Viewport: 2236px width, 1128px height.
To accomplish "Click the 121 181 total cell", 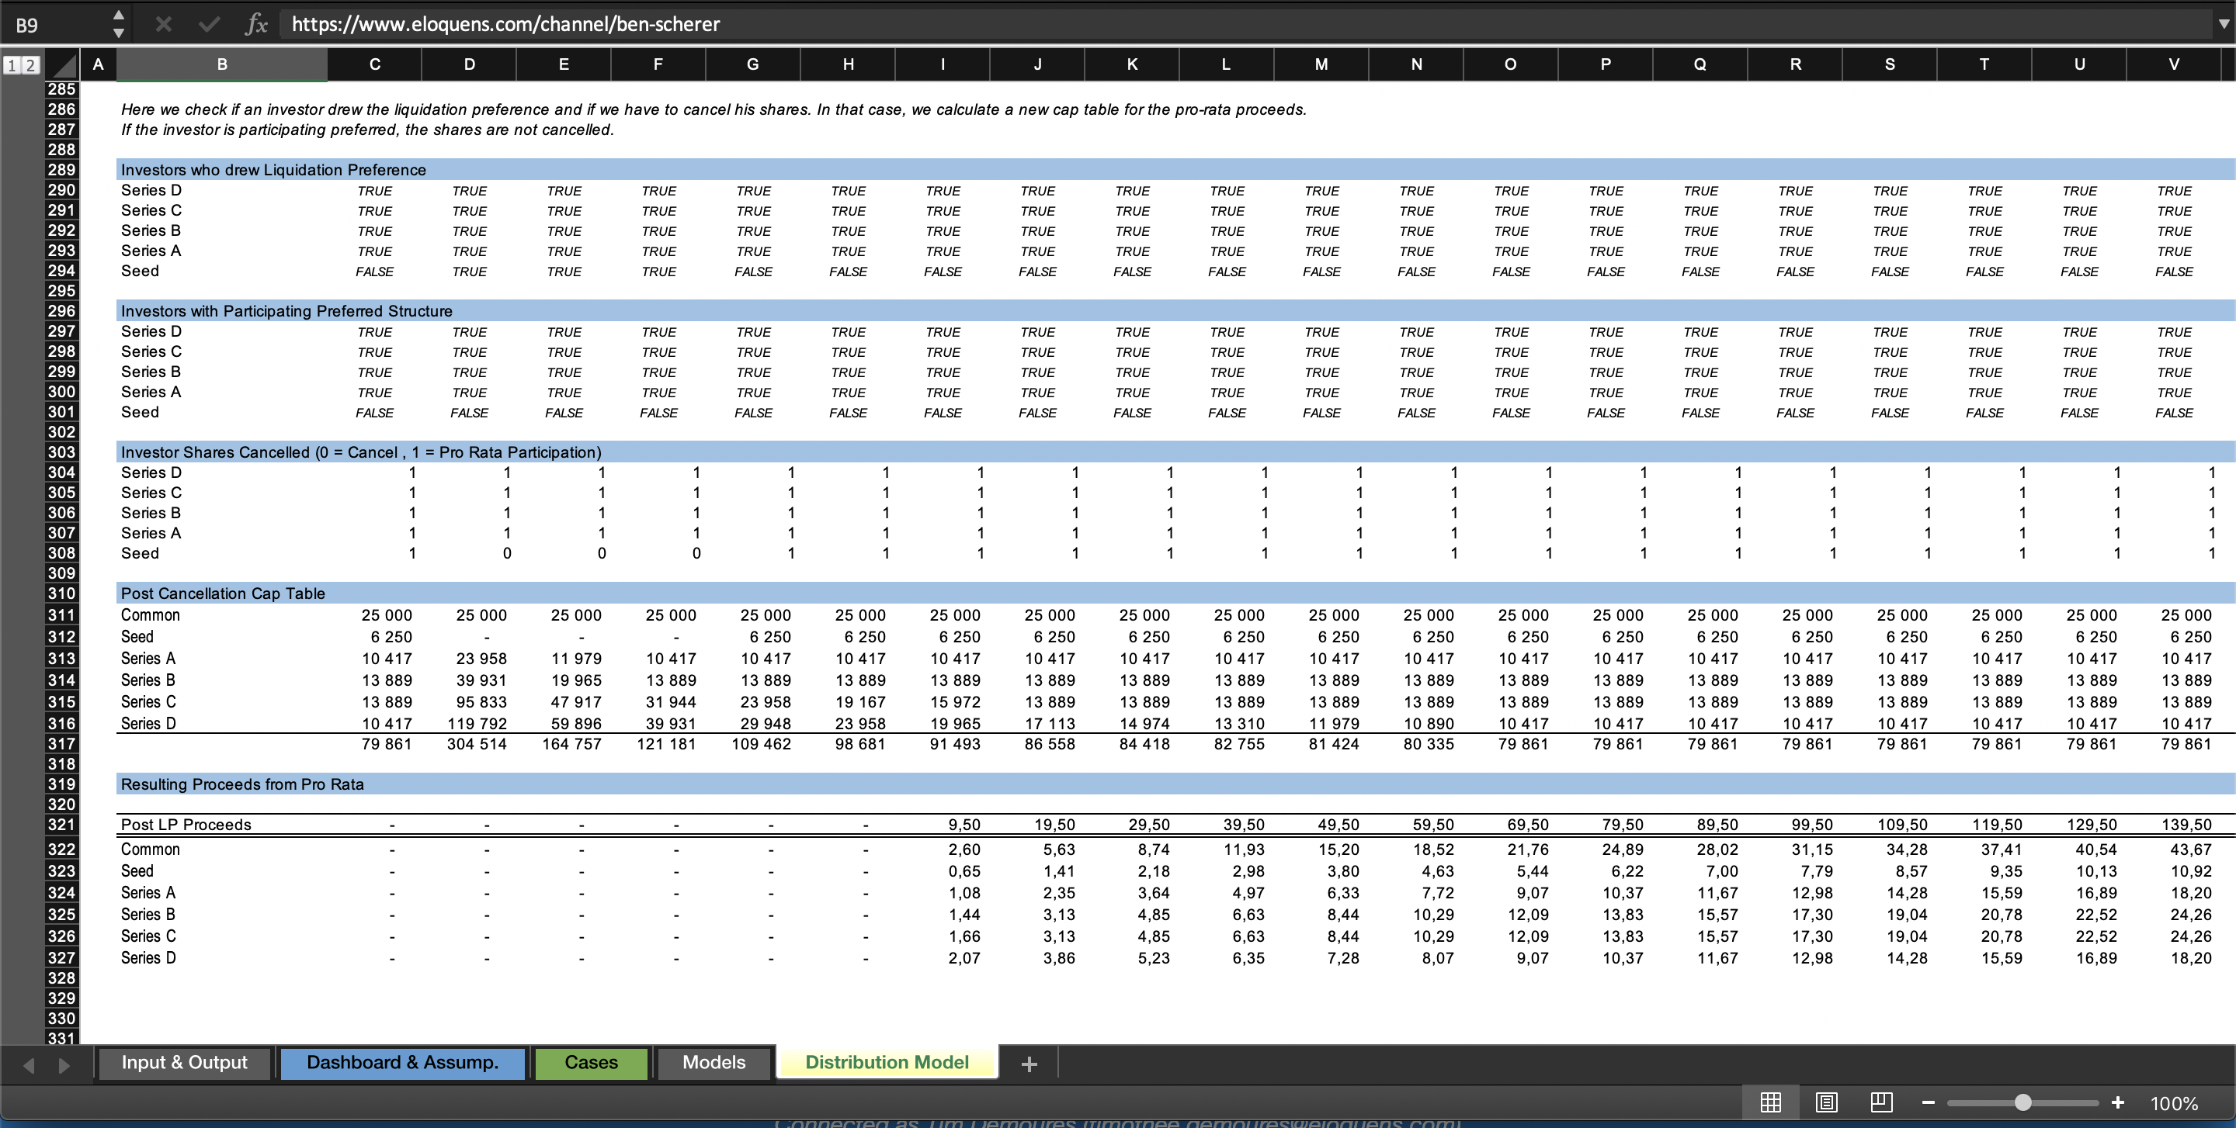I will tap(666, 744).
